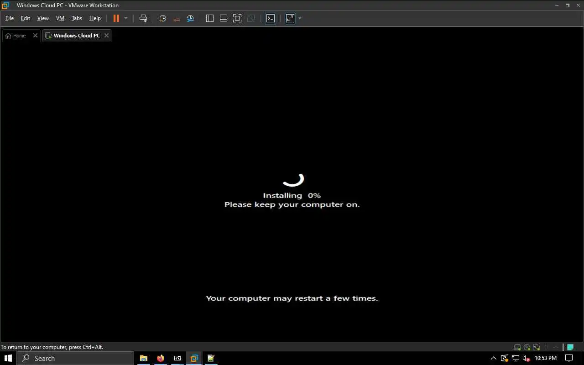Open the Tabs menu
Image resolution: width=584 pixels, height=365 pixels.
[x=77, y=18]
